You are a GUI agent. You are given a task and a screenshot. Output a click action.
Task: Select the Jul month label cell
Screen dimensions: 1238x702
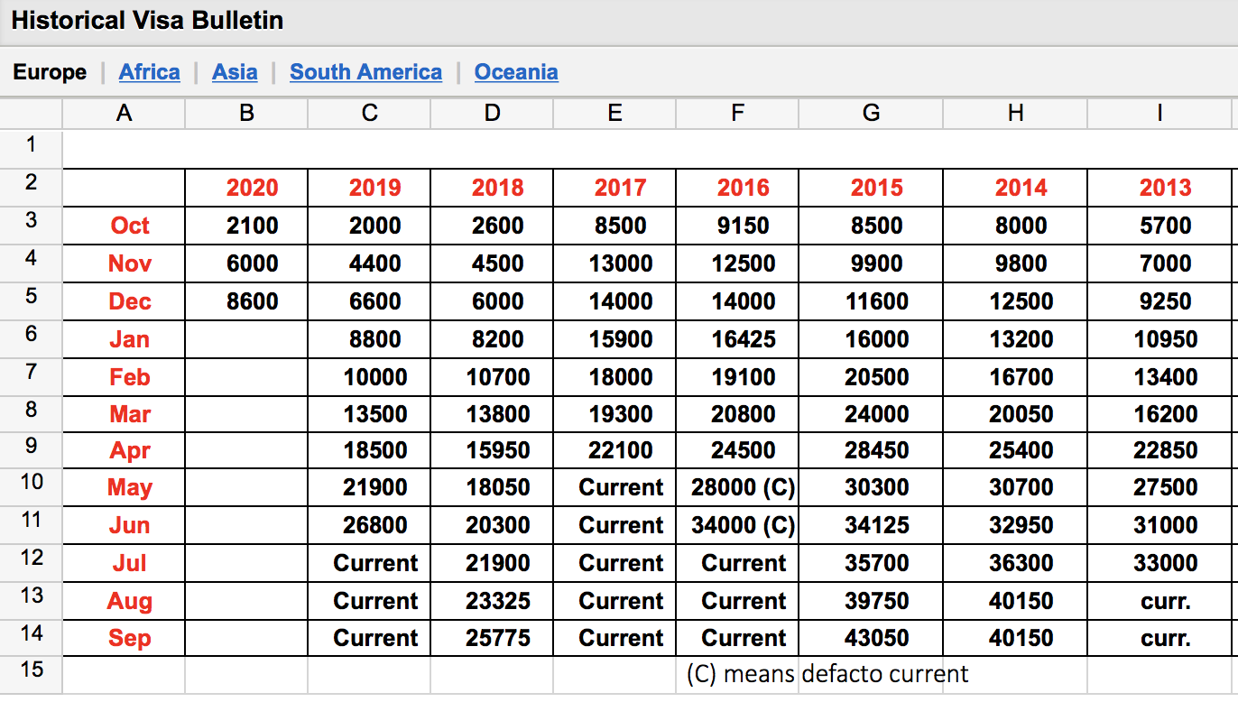[124, 563]
